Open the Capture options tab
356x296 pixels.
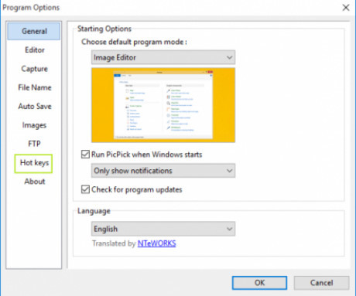34,69
